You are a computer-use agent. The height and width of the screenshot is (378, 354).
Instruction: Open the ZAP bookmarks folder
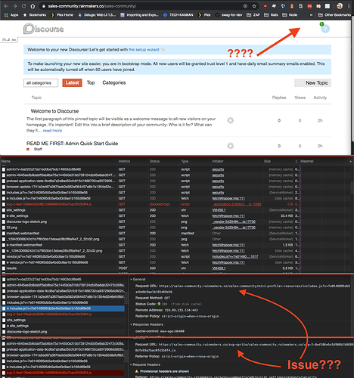point(253,15)
